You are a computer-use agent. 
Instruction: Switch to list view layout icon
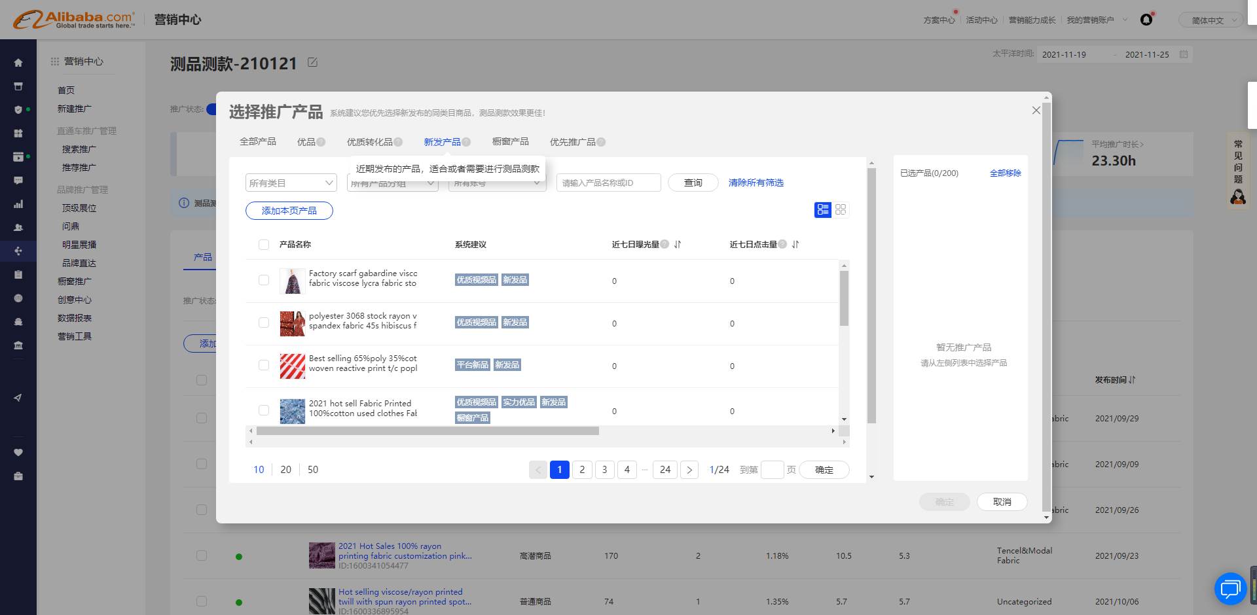tap(823, 209)
